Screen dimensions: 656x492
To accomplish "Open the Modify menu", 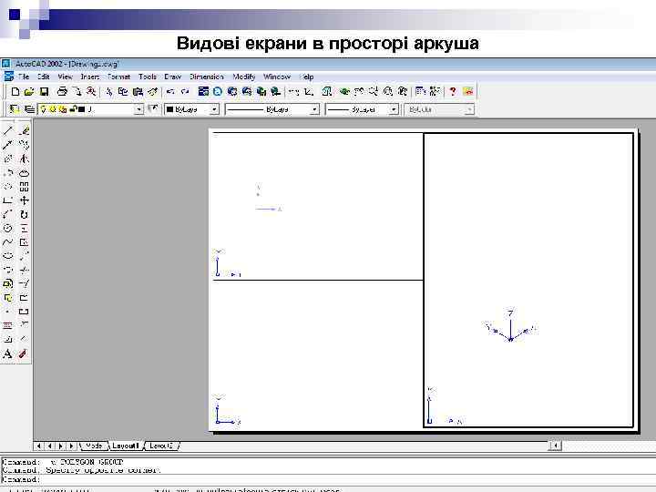I will (x=244, y=77).
